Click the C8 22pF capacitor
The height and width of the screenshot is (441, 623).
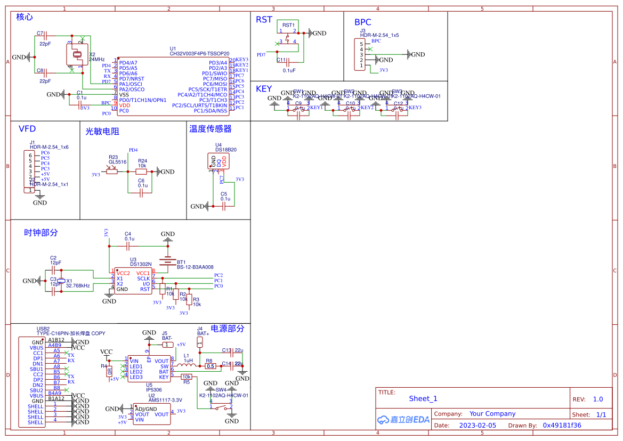pyautogui.click(x=45, y=73)
